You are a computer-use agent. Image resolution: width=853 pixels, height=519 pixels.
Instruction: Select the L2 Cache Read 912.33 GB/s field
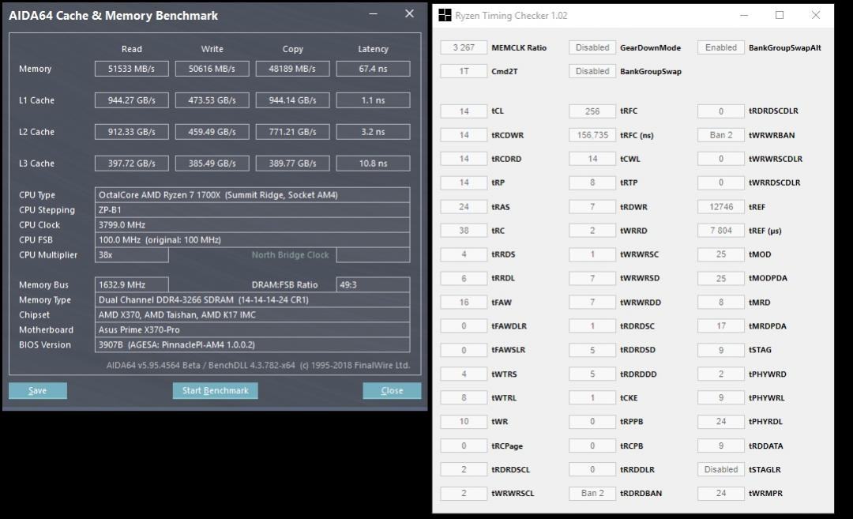[132, 132]
